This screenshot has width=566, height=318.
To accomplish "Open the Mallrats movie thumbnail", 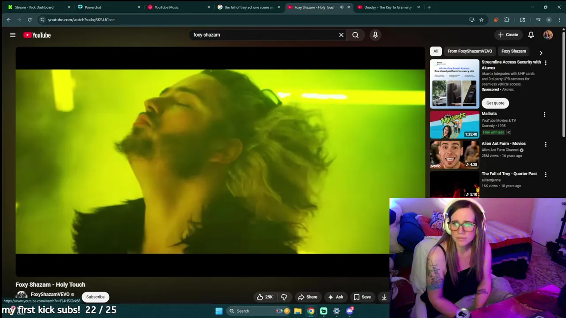I will [455, 125].
